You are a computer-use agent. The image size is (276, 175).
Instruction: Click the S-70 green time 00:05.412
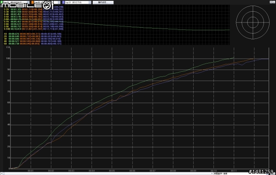pyautogui.click(x=16, y=22)
